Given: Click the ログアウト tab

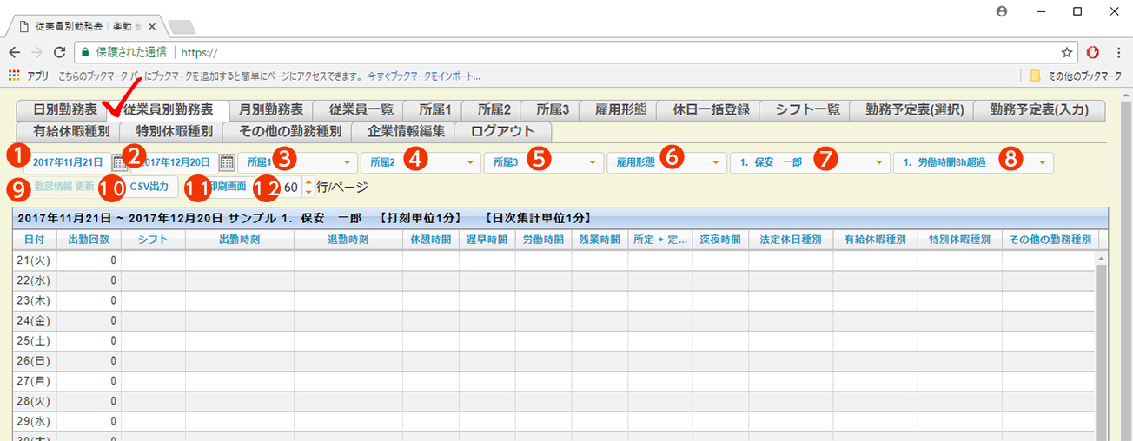Looking at the screenshot, I should (x=502, y=132).
